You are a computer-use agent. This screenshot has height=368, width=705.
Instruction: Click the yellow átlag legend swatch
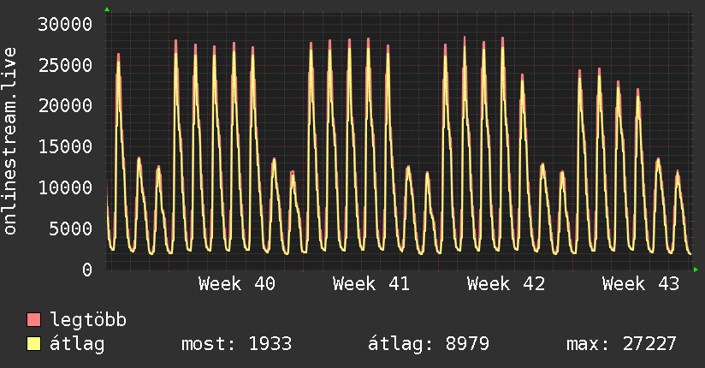click(x=33, y=343)
